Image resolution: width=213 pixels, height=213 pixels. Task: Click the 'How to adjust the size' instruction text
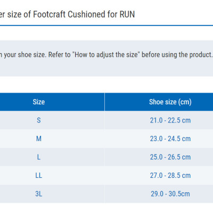coord(106,55)
